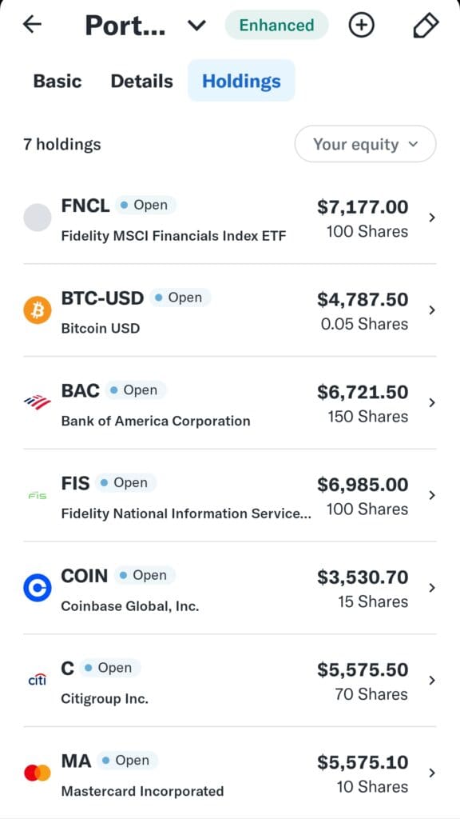Select the Holdings tab

[x=242, y=81]
